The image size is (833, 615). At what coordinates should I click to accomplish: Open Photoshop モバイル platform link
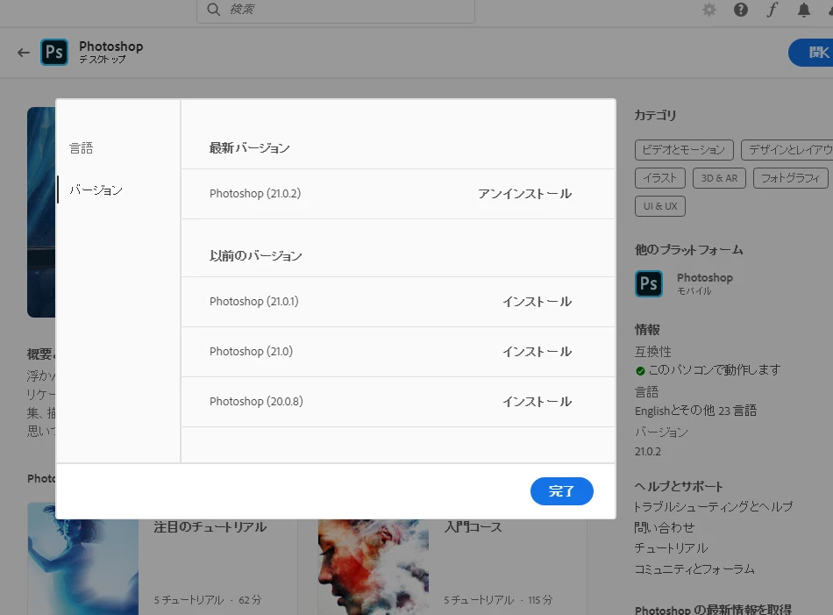click(x=704, y=283)
